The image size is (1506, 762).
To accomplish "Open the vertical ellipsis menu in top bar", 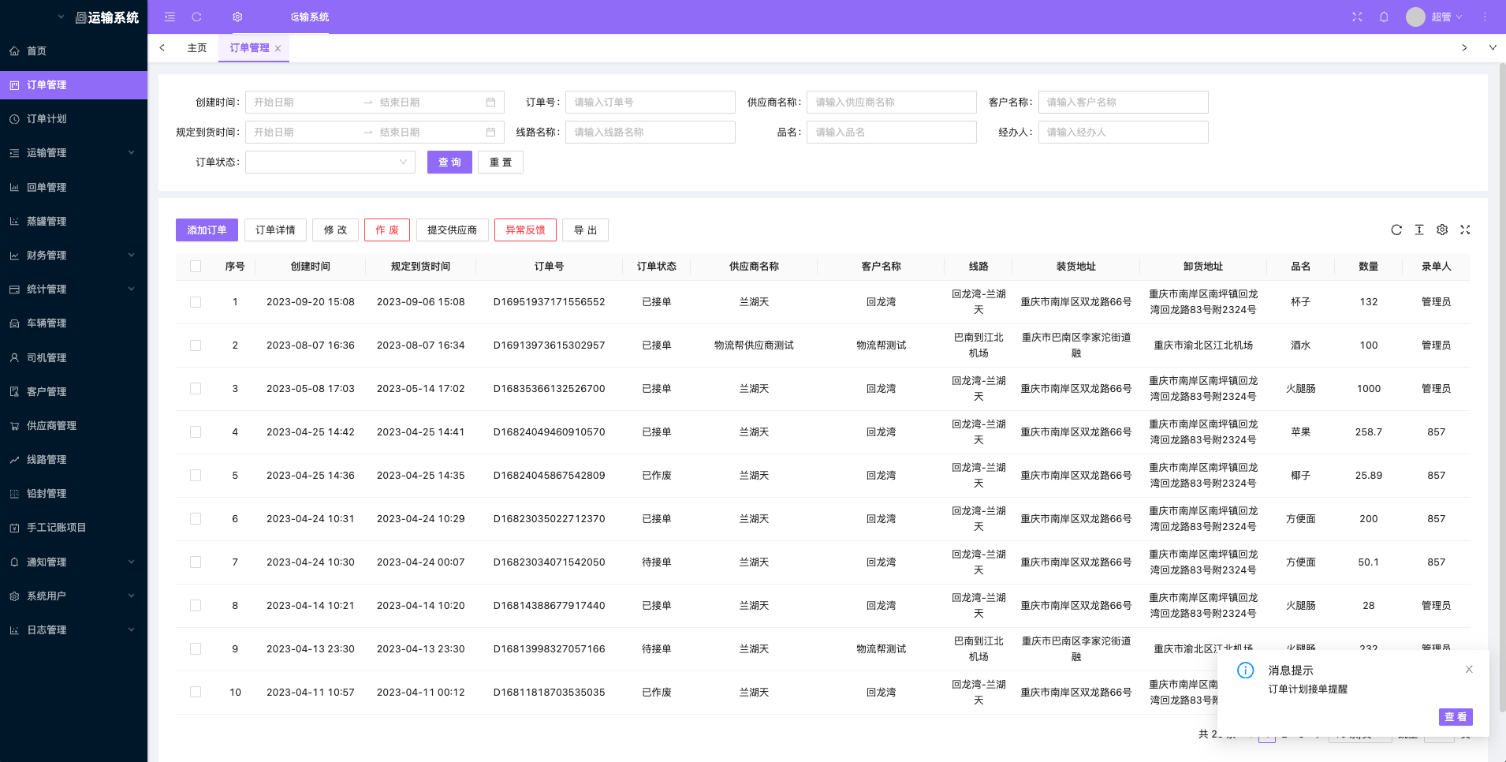I will coord(1485,17).
